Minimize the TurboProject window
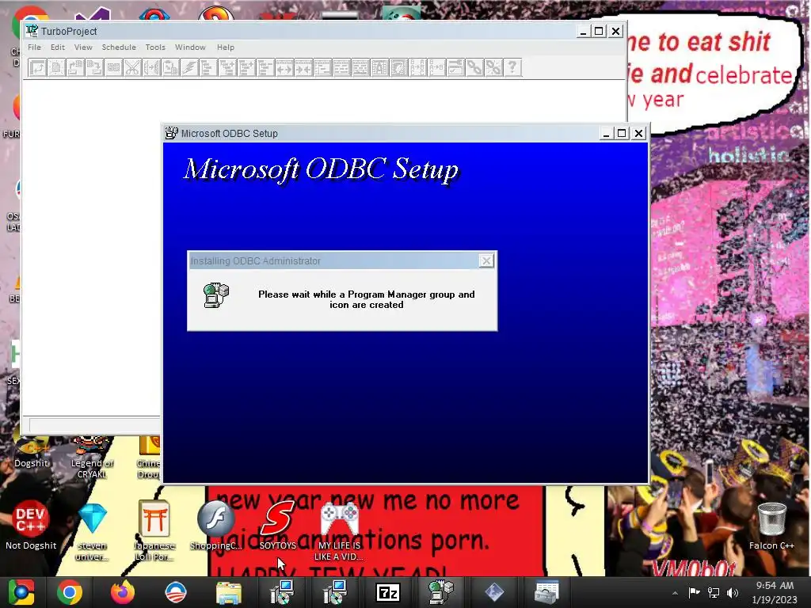This screenshot has width=811, height=608. point(583,31)
